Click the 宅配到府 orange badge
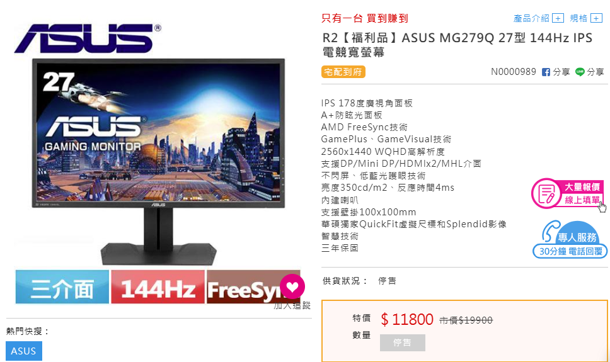Screen dimensions: 610x362 343,72
